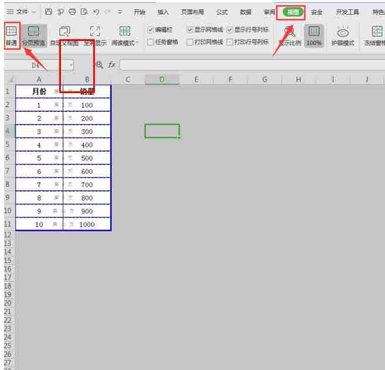This screenshot has width=385, height=370.
Task: Select column J header
Action: 367,80
